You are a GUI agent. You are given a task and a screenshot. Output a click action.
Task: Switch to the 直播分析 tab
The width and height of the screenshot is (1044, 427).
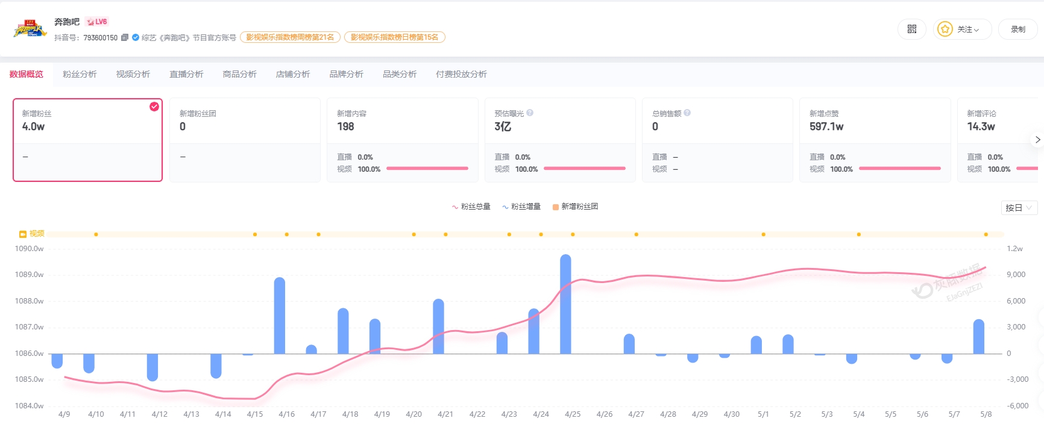click(x=186, y=74)
